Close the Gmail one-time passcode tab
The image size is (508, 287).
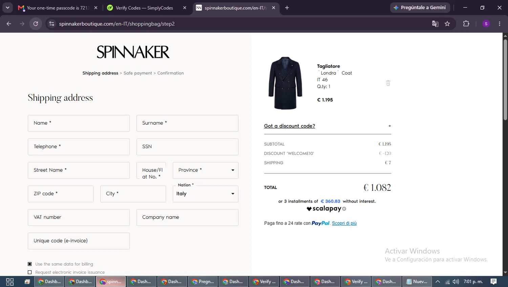tap(96, 8)
